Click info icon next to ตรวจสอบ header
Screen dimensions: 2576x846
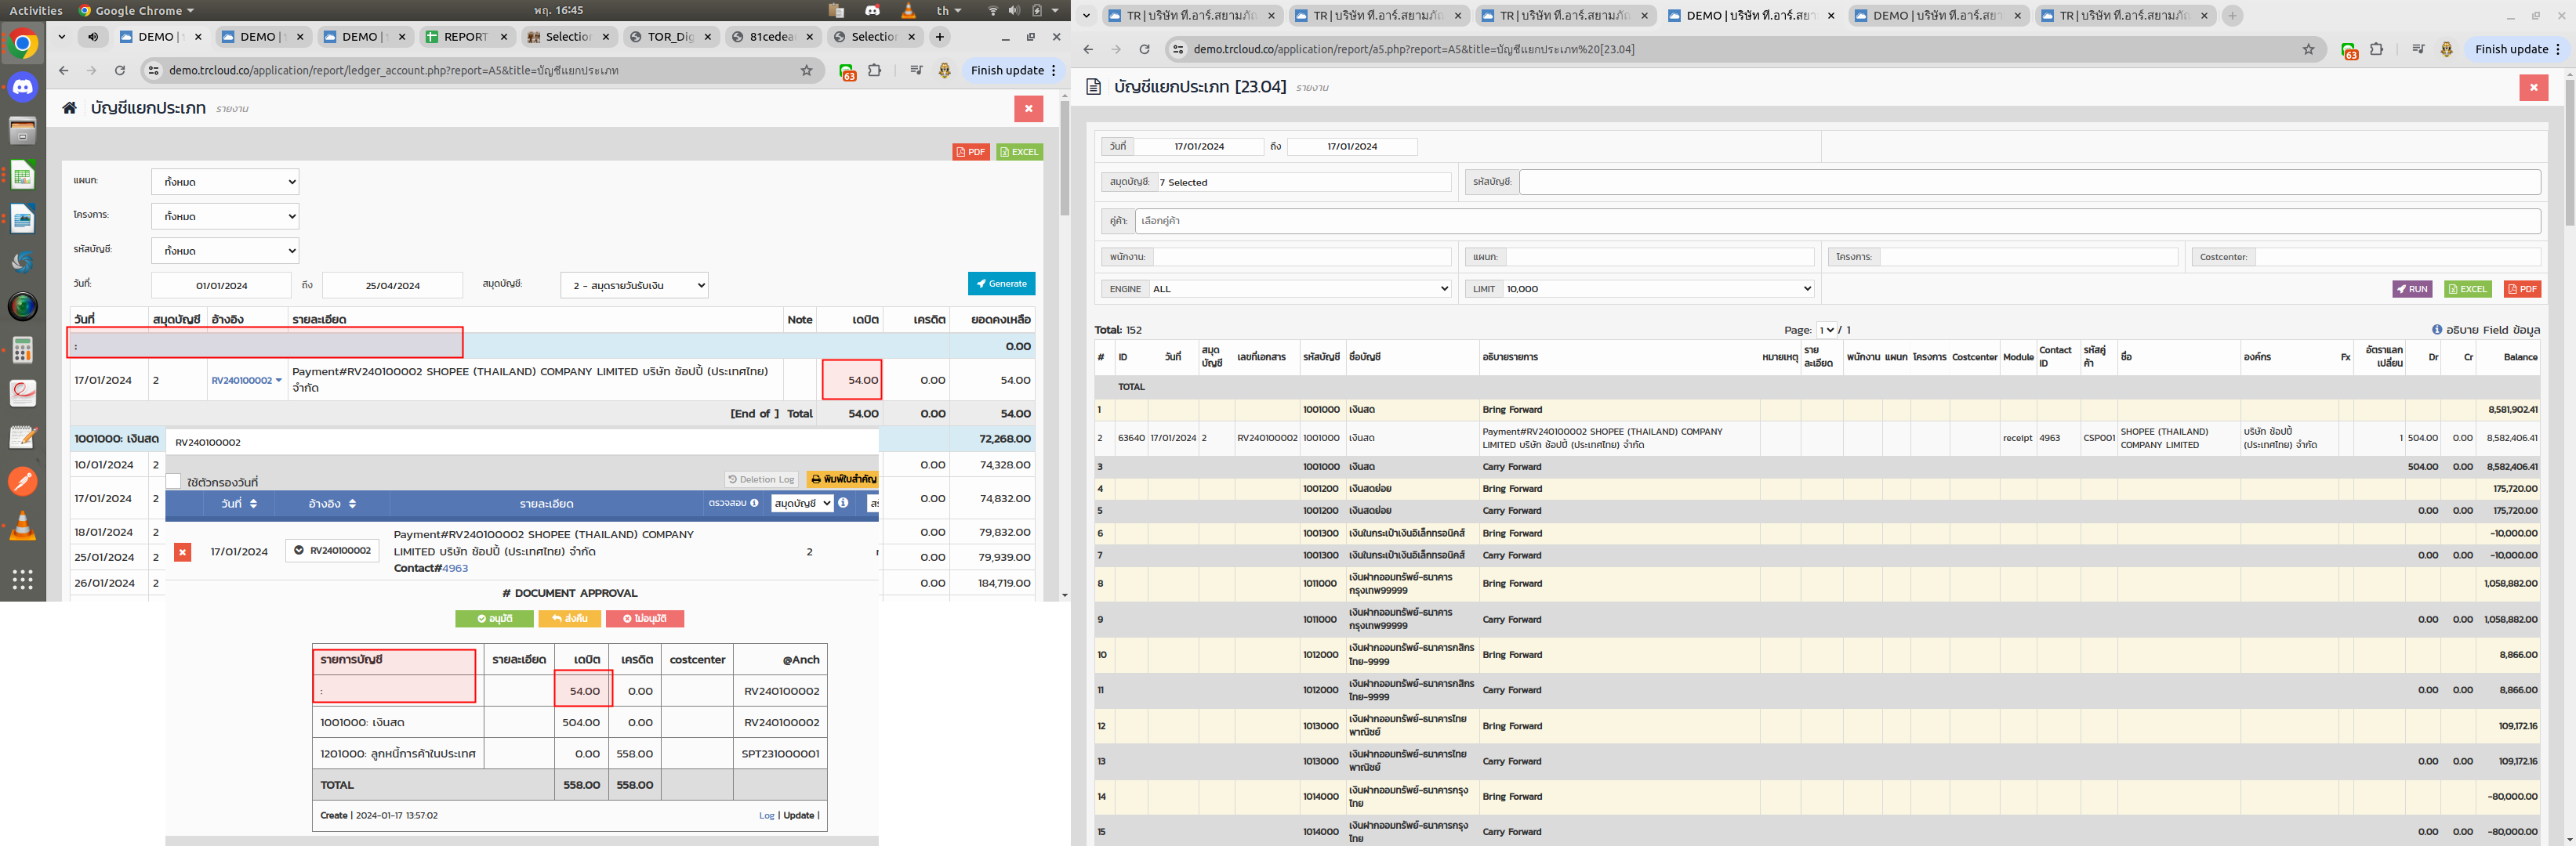tap(754, 504)
